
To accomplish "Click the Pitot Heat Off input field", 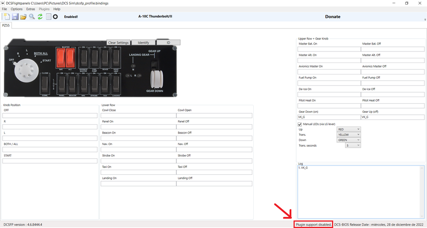I will pos(393,106).
